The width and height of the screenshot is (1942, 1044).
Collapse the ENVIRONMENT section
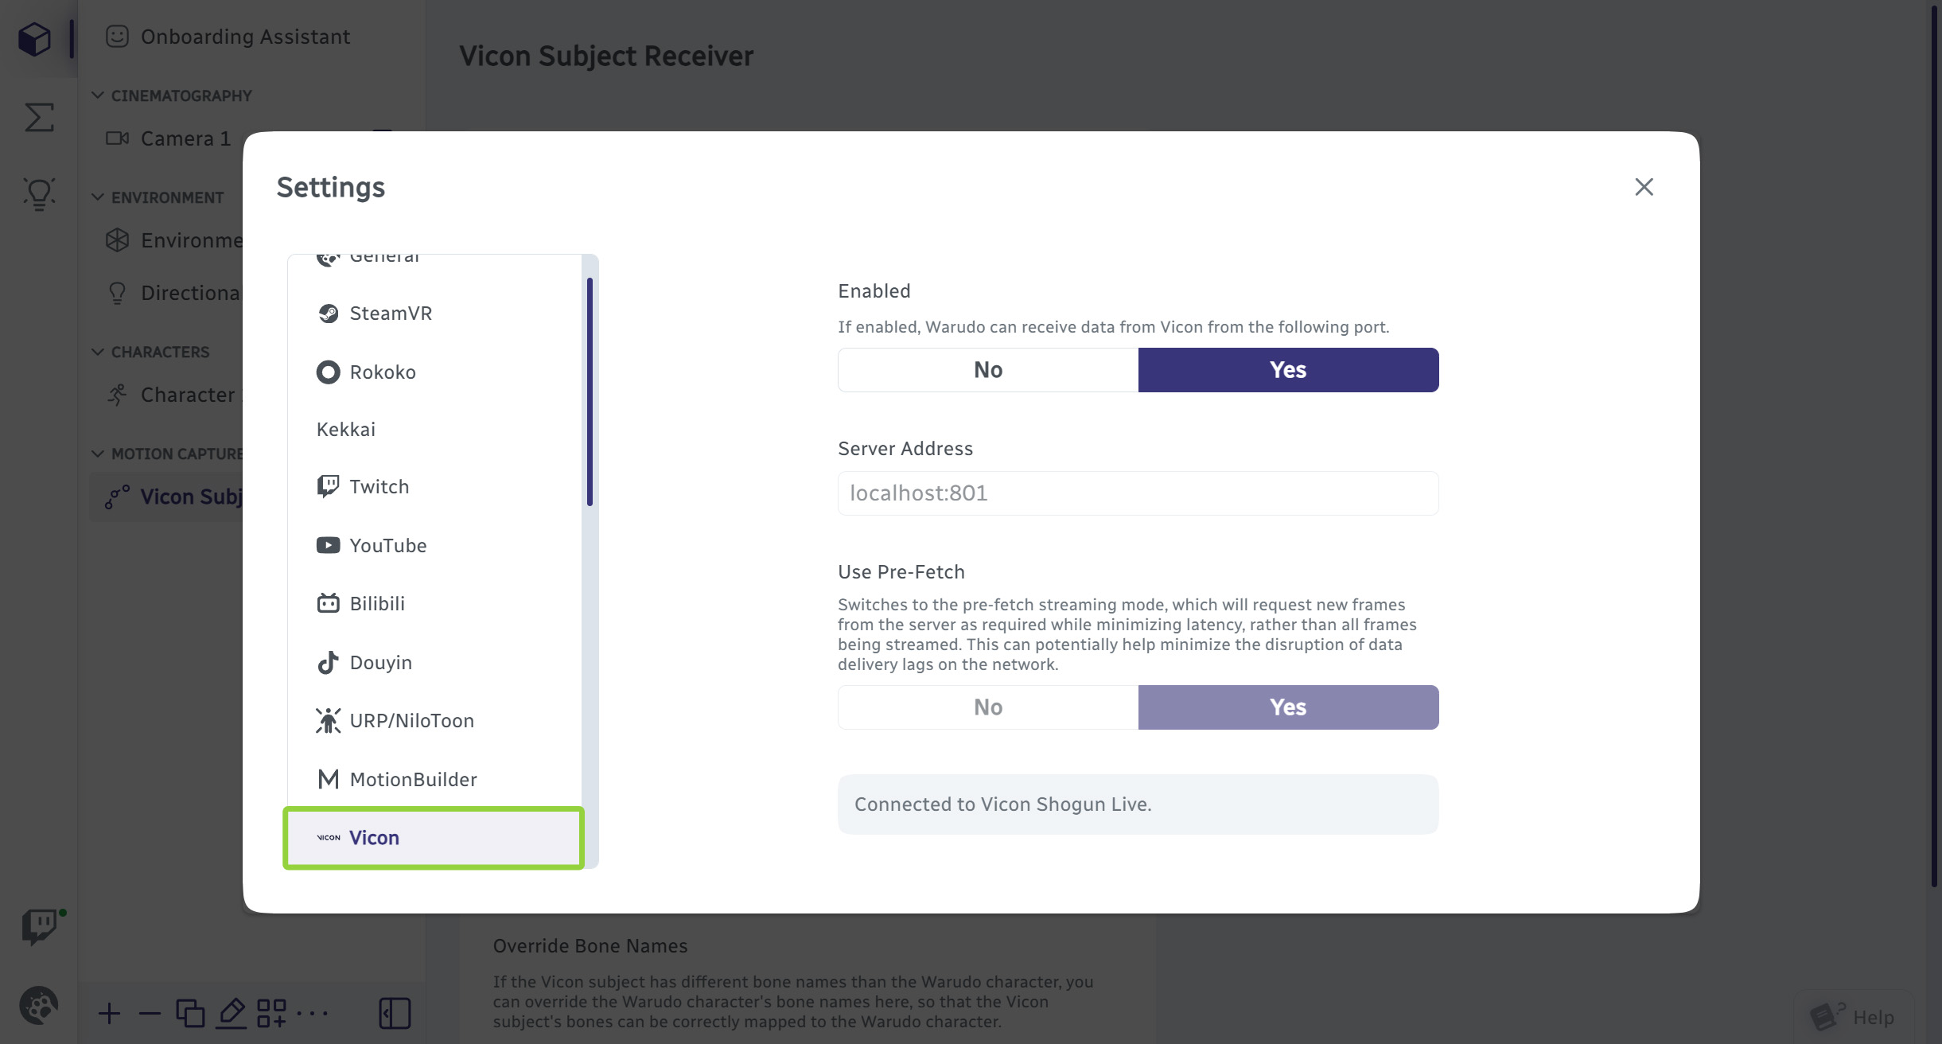pyautogui.click(x=98, y=197)
